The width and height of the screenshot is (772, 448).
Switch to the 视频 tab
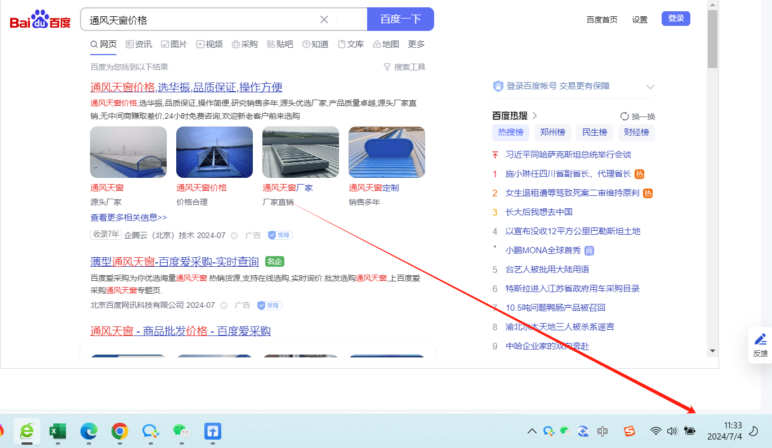click(x=209, y=44)
